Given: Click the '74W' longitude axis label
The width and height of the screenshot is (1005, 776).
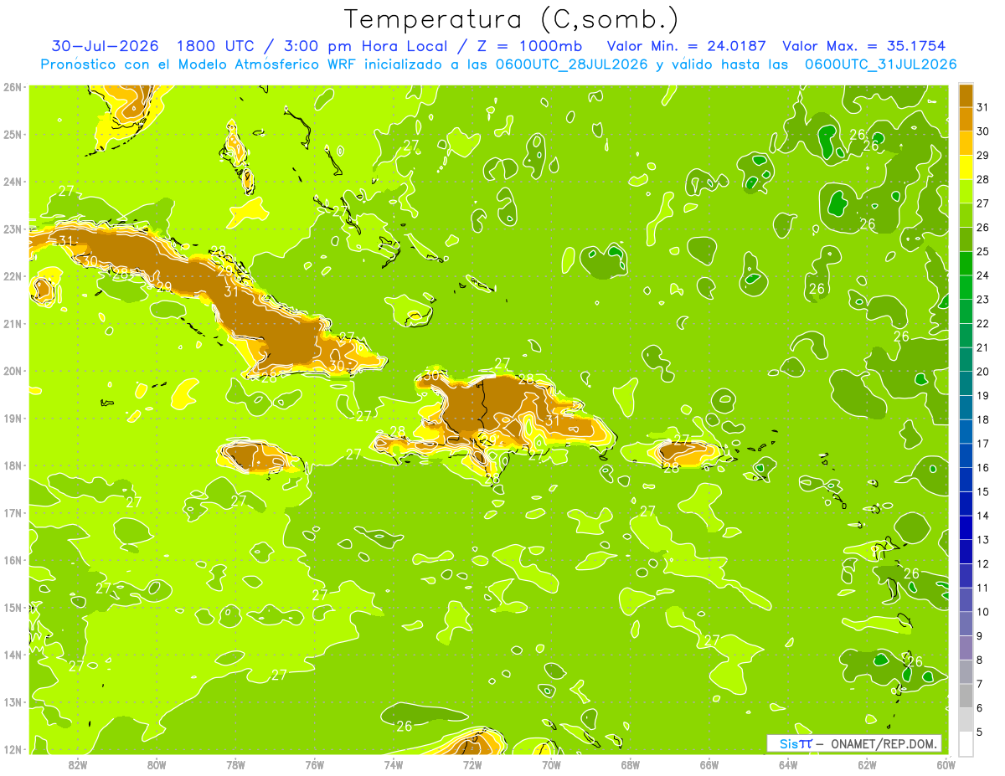Looking at the screenshot, I should pos(394,765).
